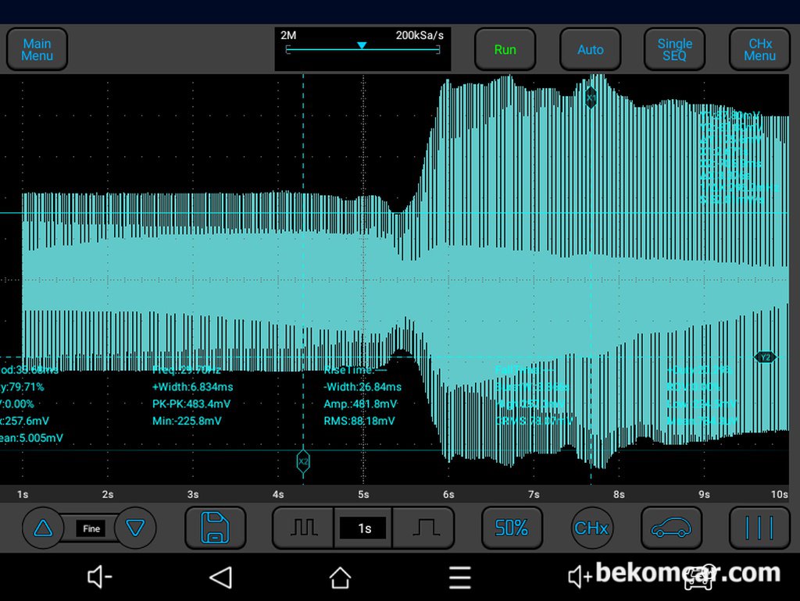Go to Android home screen
Screen dimensions: 800x601
pyautogui.click(x=341, y=577)
